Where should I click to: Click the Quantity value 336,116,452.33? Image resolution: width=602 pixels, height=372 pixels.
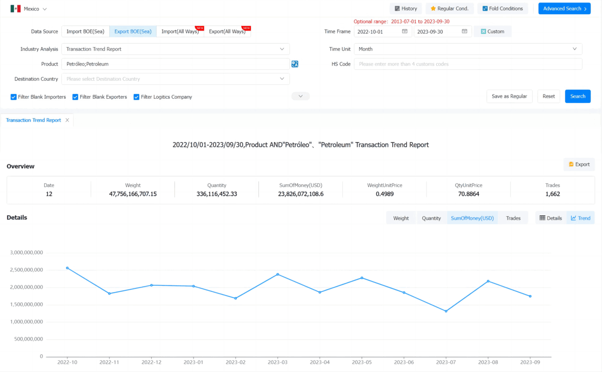pyautogui.click(x=217, y=194)
